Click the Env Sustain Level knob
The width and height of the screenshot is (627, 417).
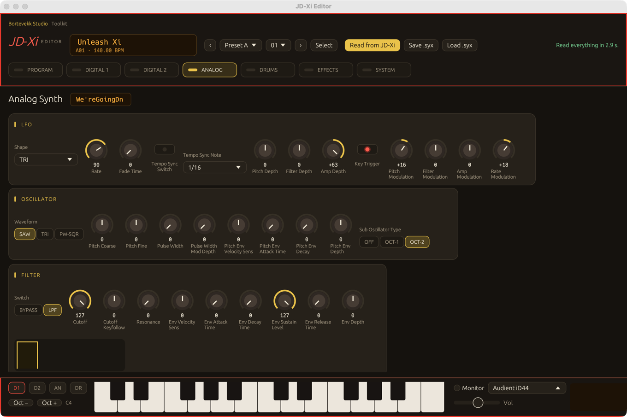(x=284, y=301)
